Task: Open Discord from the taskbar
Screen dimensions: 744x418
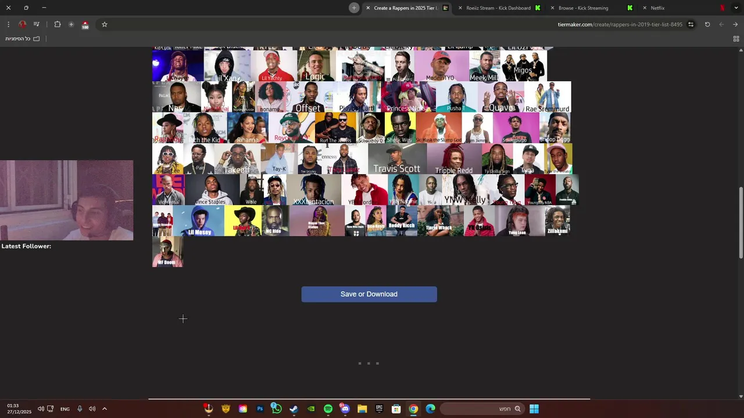Action: coord(345,409)
